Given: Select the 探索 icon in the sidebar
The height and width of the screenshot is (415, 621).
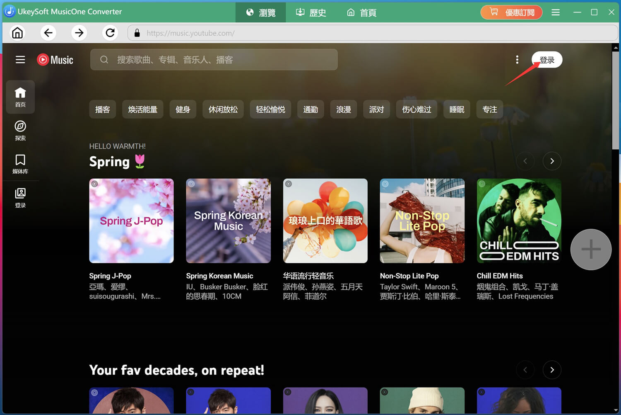Looking at the screenshot, I should point(20,130).
